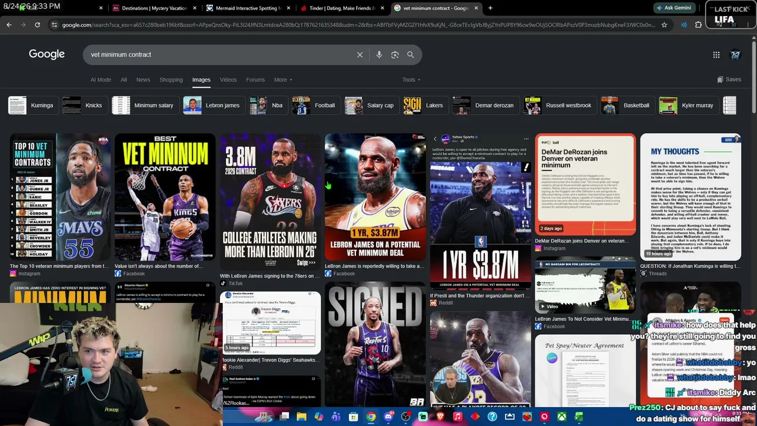Open File Explorer from the taskbar
Viewport: 757px width, 426px height.
click(x=302, y=417)
